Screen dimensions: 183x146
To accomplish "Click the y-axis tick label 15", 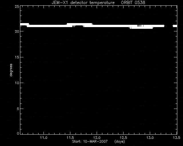I will 17,57.
